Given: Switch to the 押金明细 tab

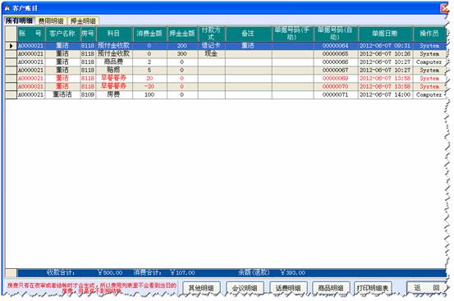Looking at the screenshot, I should (x=84, y=21).
